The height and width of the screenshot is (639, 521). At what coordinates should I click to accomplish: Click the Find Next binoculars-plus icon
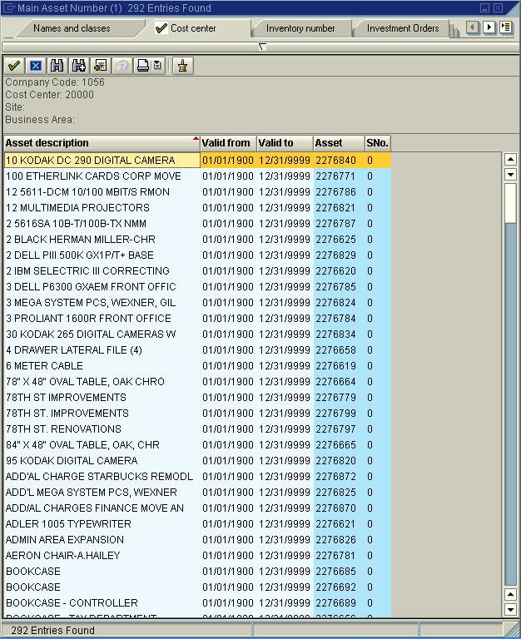79,66
